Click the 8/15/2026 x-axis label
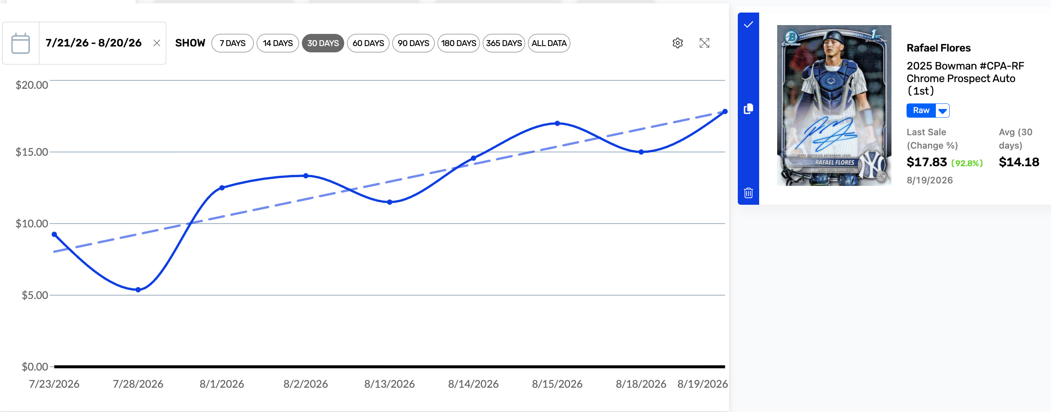The width and height of the screenshot is (1051, 412). pyautogui.click(x=557, y=384)
